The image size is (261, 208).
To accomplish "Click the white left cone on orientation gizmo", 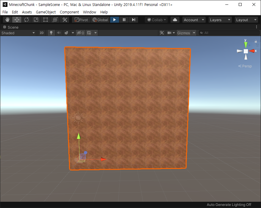I will click(240, 51).
